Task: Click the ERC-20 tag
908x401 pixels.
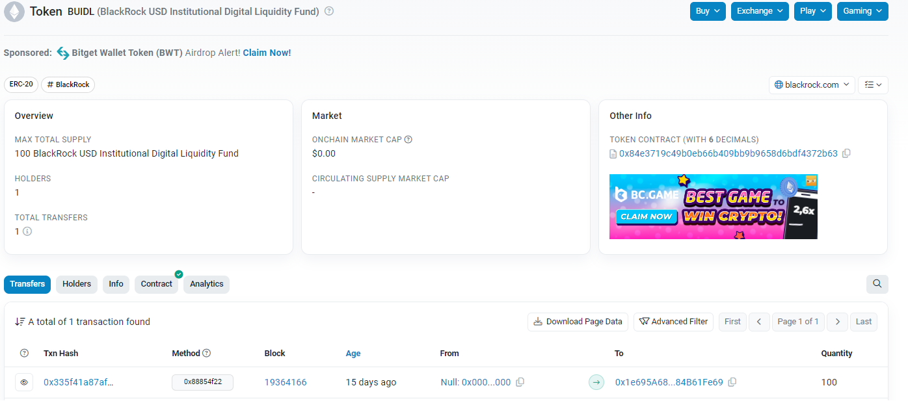Action: coord(21,84)
